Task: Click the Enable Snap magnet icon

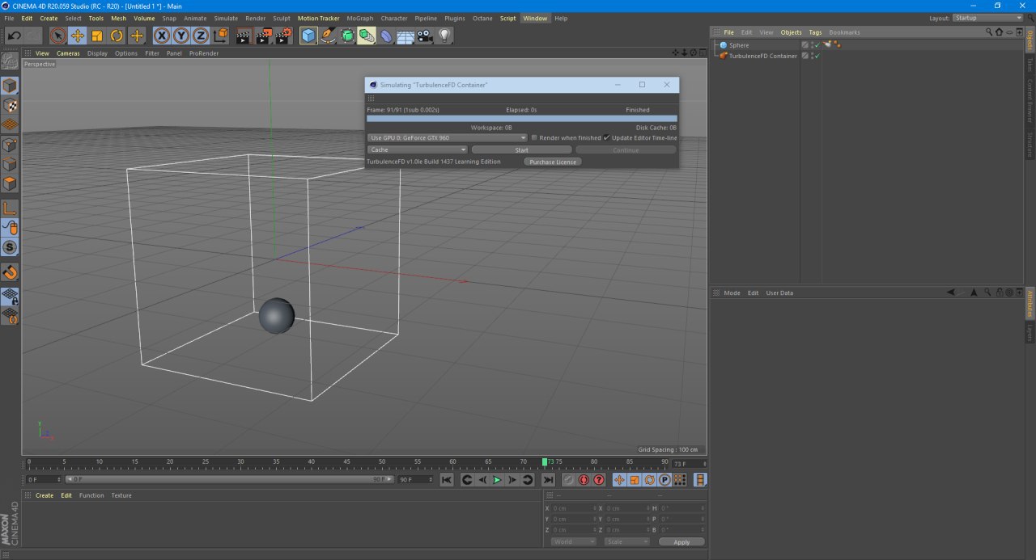Action: pos(10,272)
